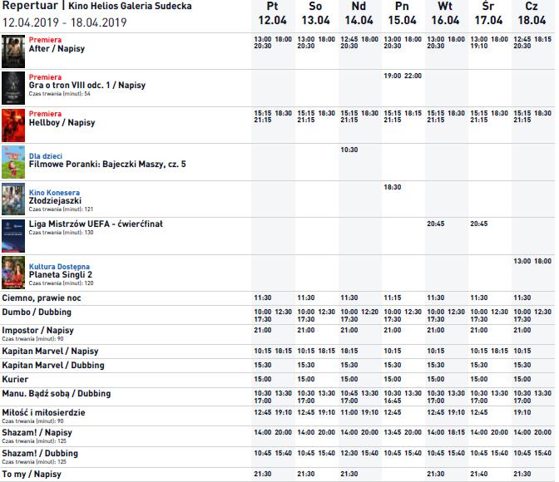
Task: Select Liga Mistrzów 20:45 Tuesday showtime
Action: [x=436, y=224]
